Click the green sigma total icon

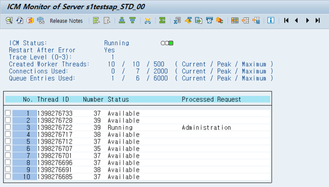162,20
